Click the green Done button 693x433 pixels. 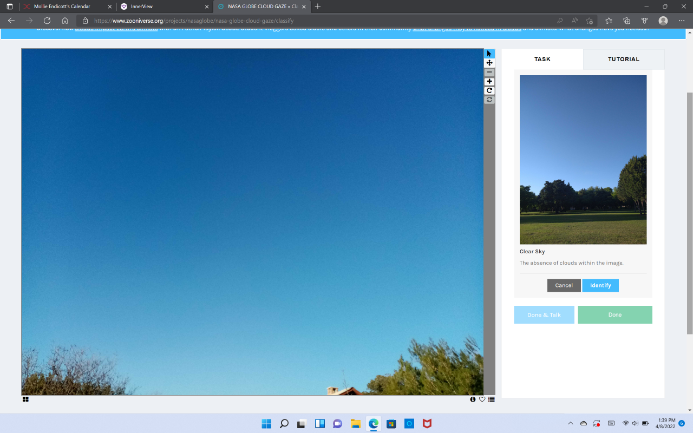615,315
